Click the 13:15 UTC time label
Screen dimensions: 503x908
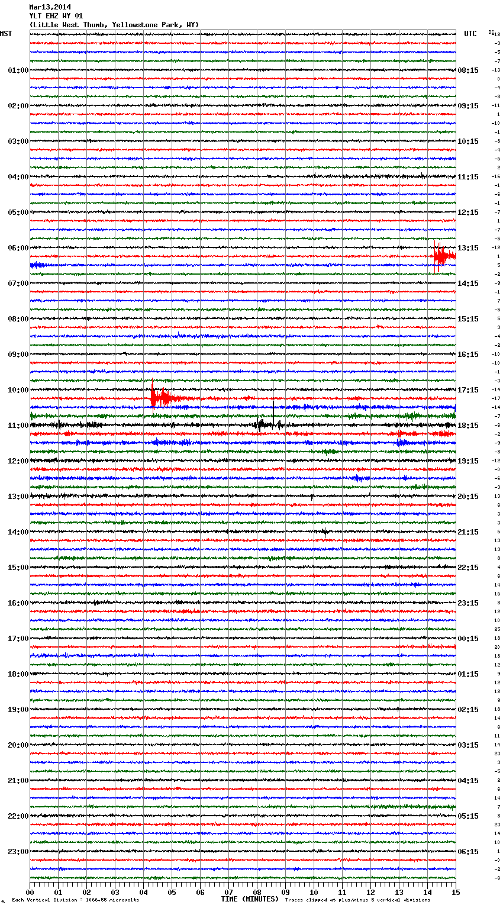[468, 248]
